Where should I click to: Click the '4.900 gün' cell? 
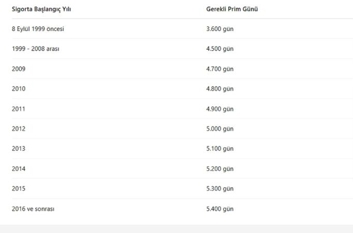pos(220,109)
